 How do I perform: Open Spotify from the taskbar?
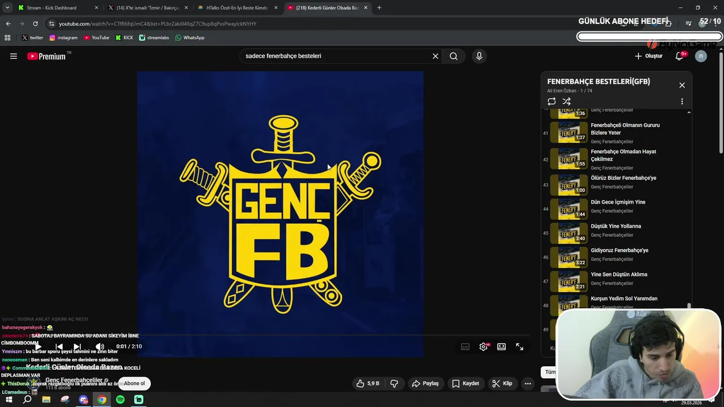[x=120, y=400]
